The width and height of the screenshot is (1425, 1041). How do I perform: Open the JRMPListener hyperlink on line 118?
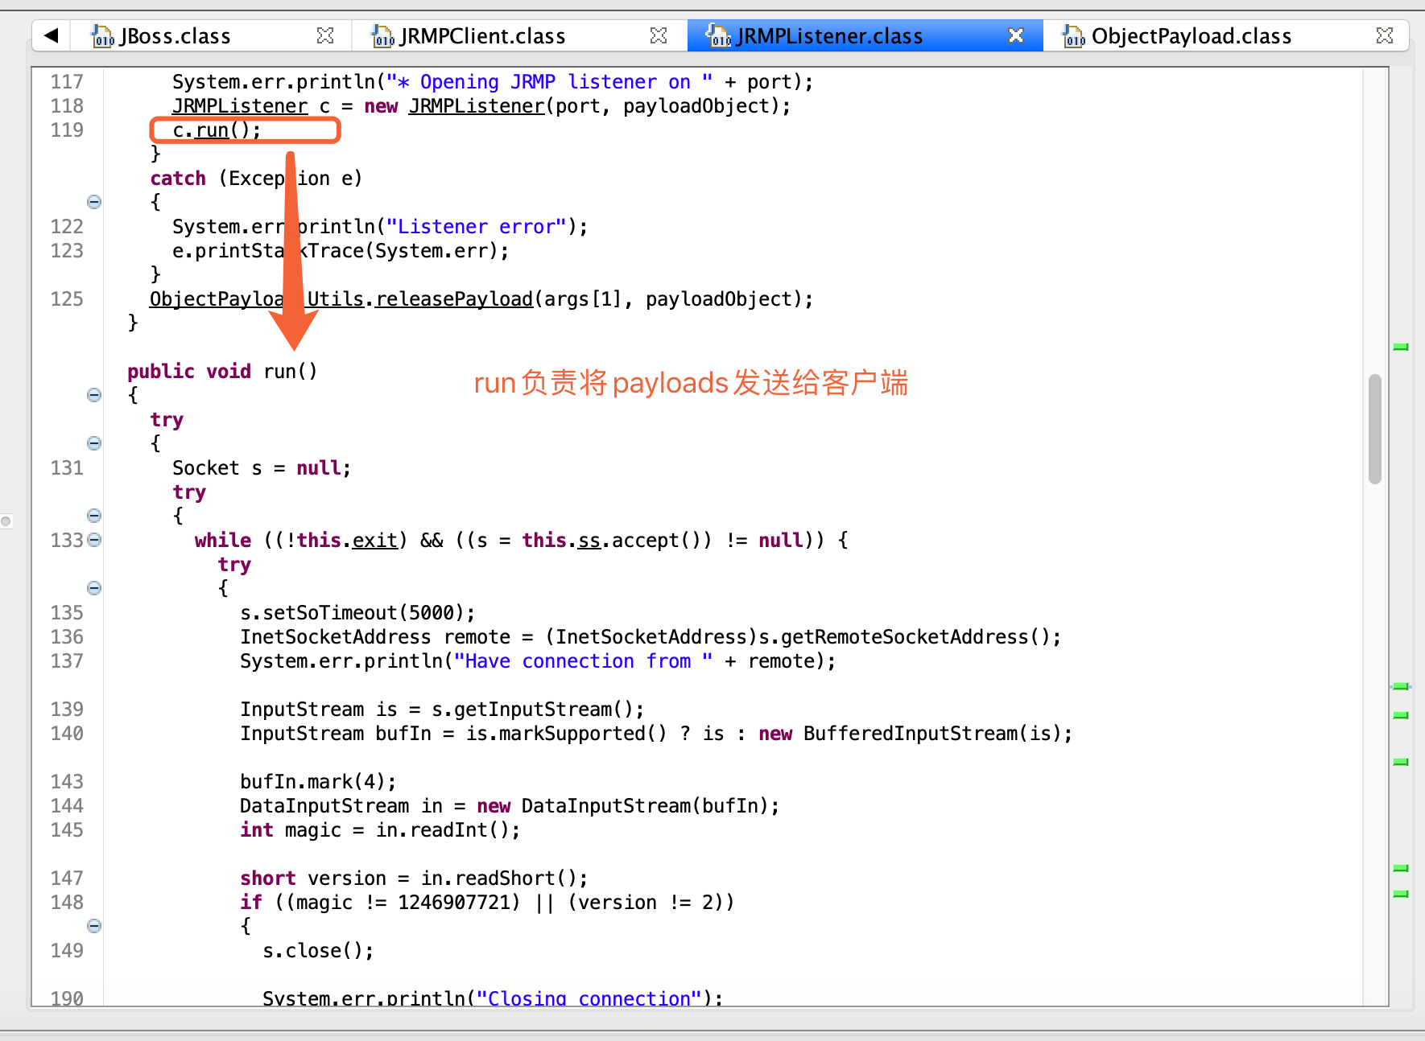coord(476,105)
